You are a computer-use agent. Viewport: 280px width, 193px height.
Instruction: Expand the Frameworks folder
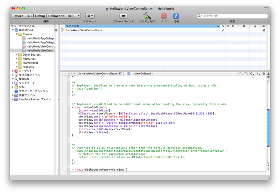pos(16,63)
